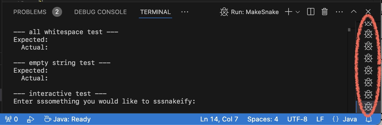Open the notifications bell in status bar
This screenshot has height=125, width=382.
[x=368, y=119]
